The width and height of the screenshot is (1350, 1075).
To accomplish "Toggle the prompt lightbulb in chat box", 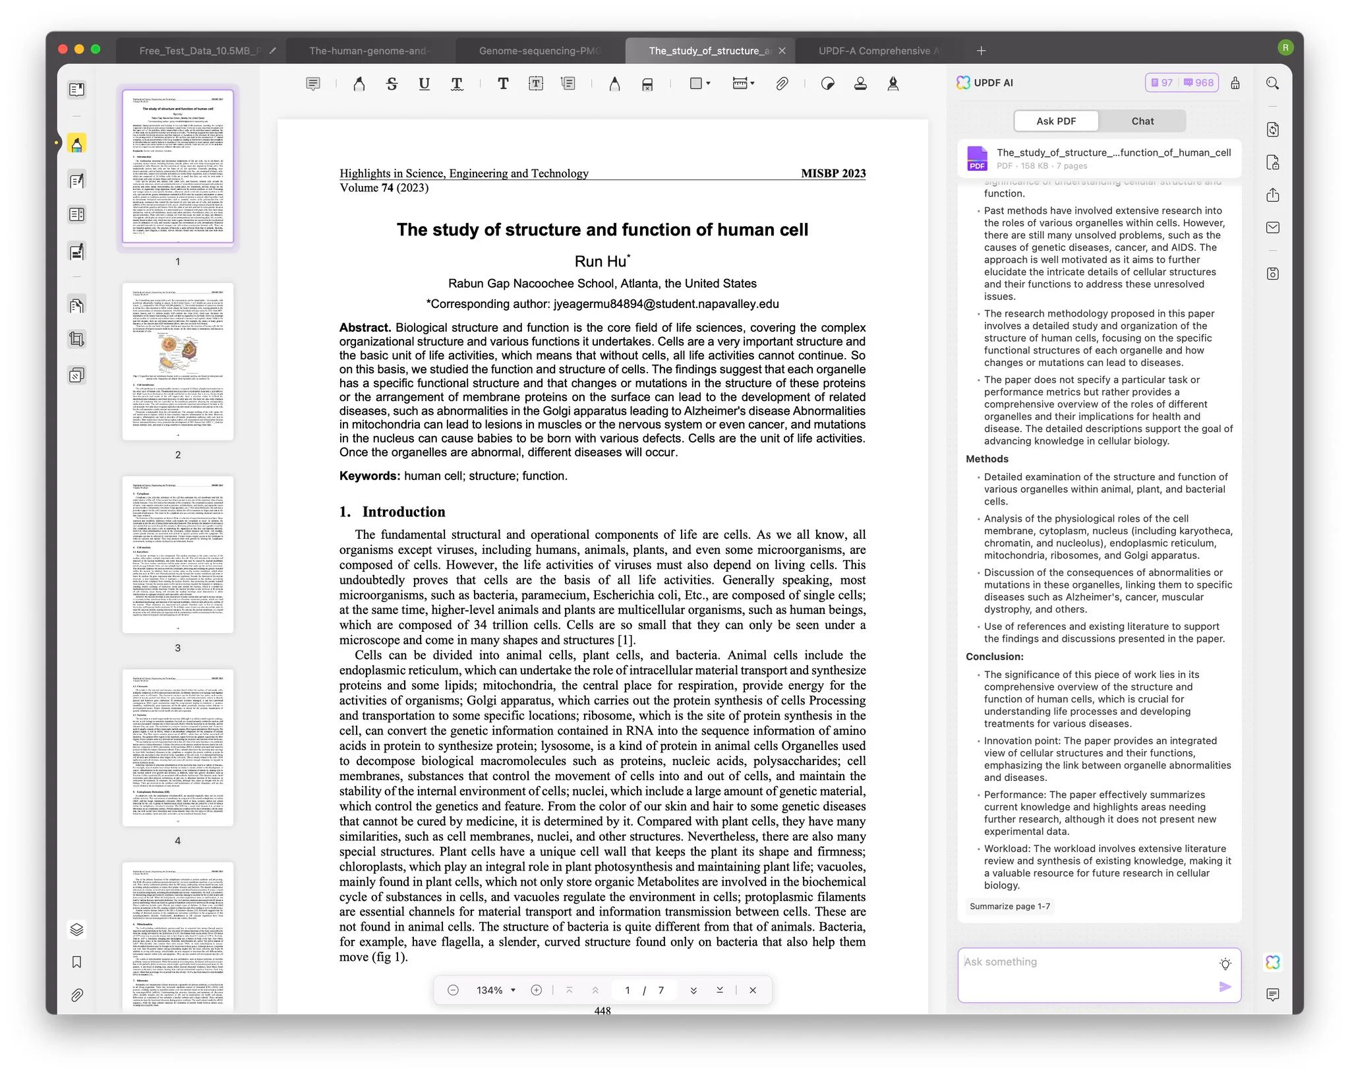I will point(1225,964).
